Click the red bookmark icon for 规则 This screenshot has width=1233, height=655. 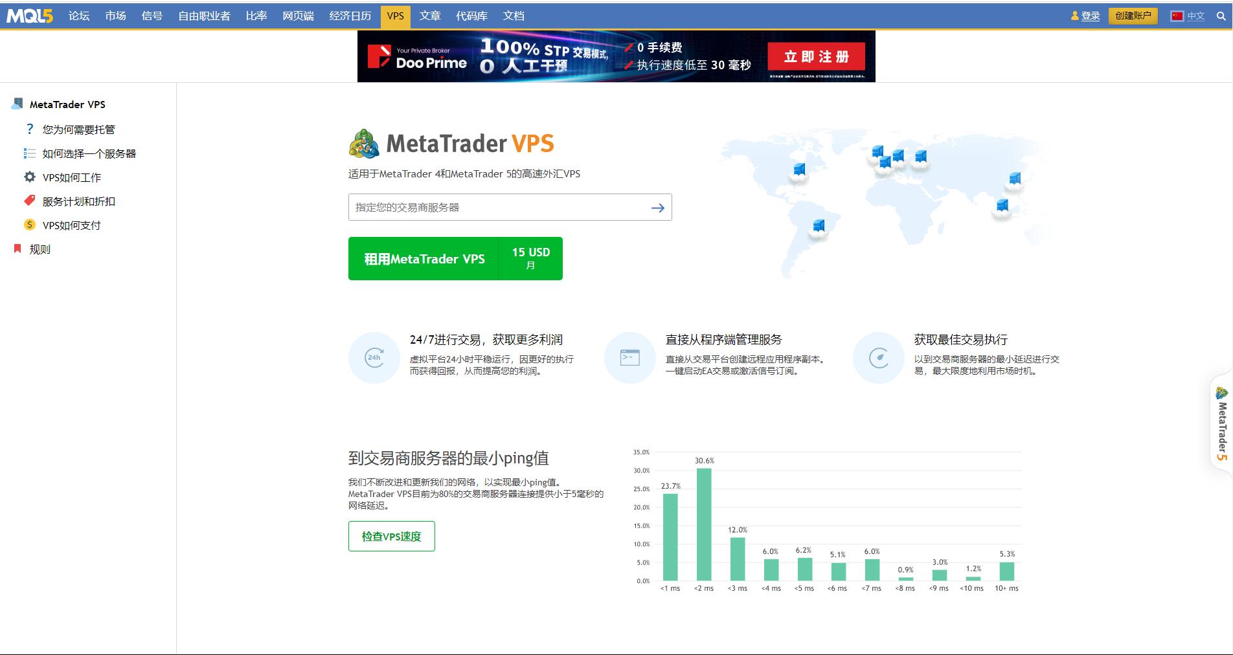click(x=17, y=249)
